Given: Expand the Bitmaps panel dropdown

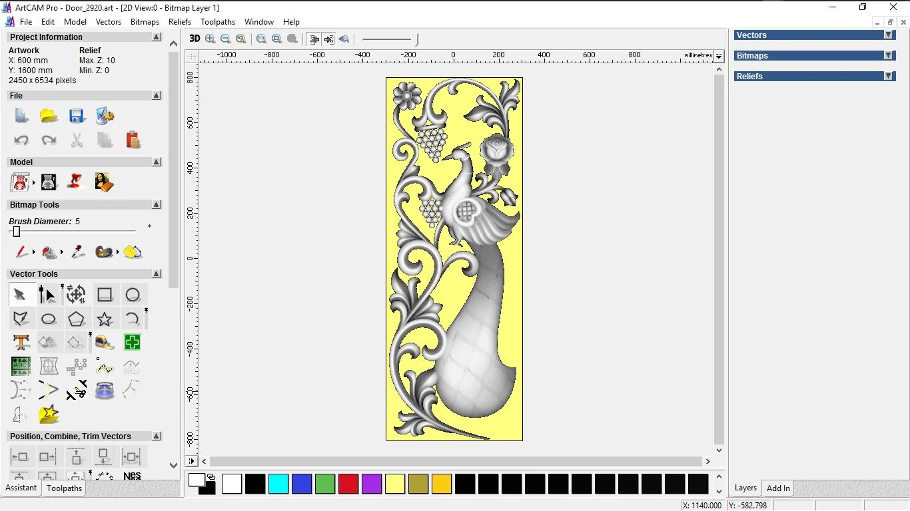Looking at the screenshot, I should click(888, 56).
